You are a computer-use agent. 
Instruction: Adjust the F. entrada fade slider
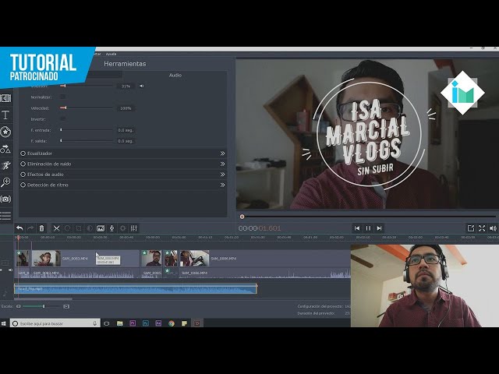(87, 130)
